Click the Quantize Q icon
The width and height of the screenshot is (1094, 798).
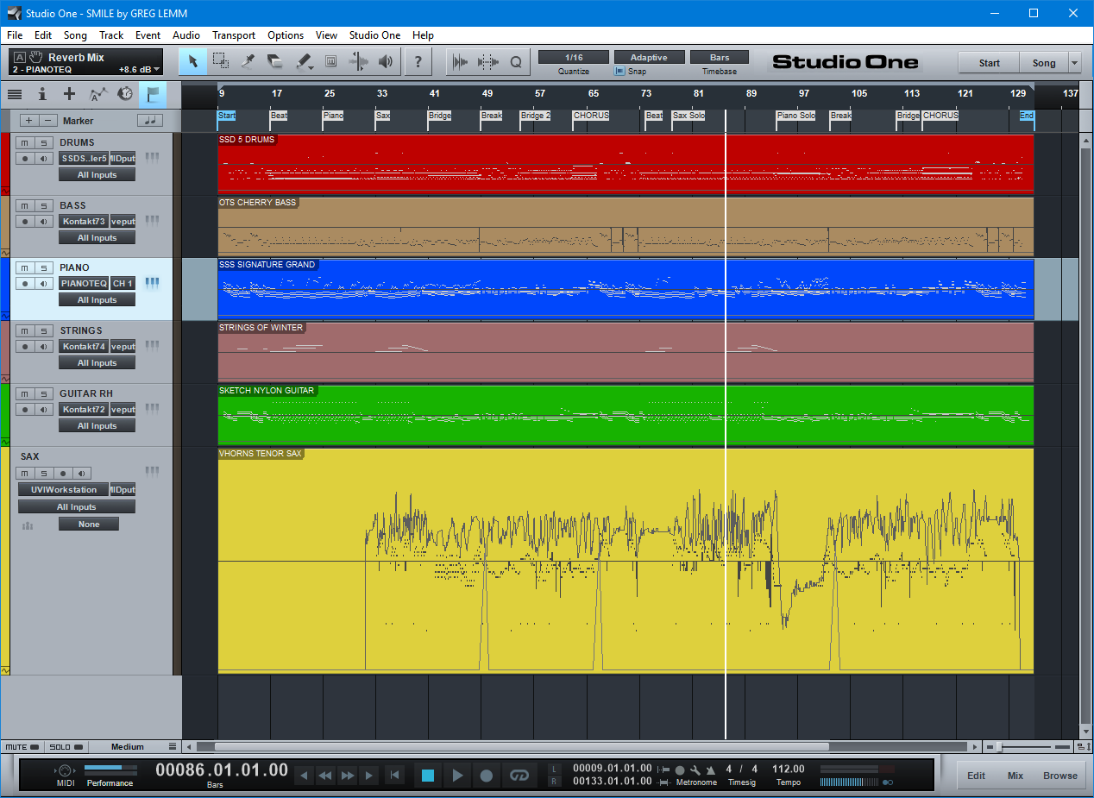[x=516, y=61]
